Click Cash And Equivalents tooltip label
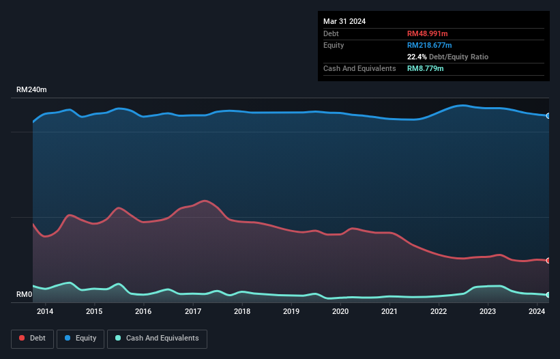 click(359, 68)
